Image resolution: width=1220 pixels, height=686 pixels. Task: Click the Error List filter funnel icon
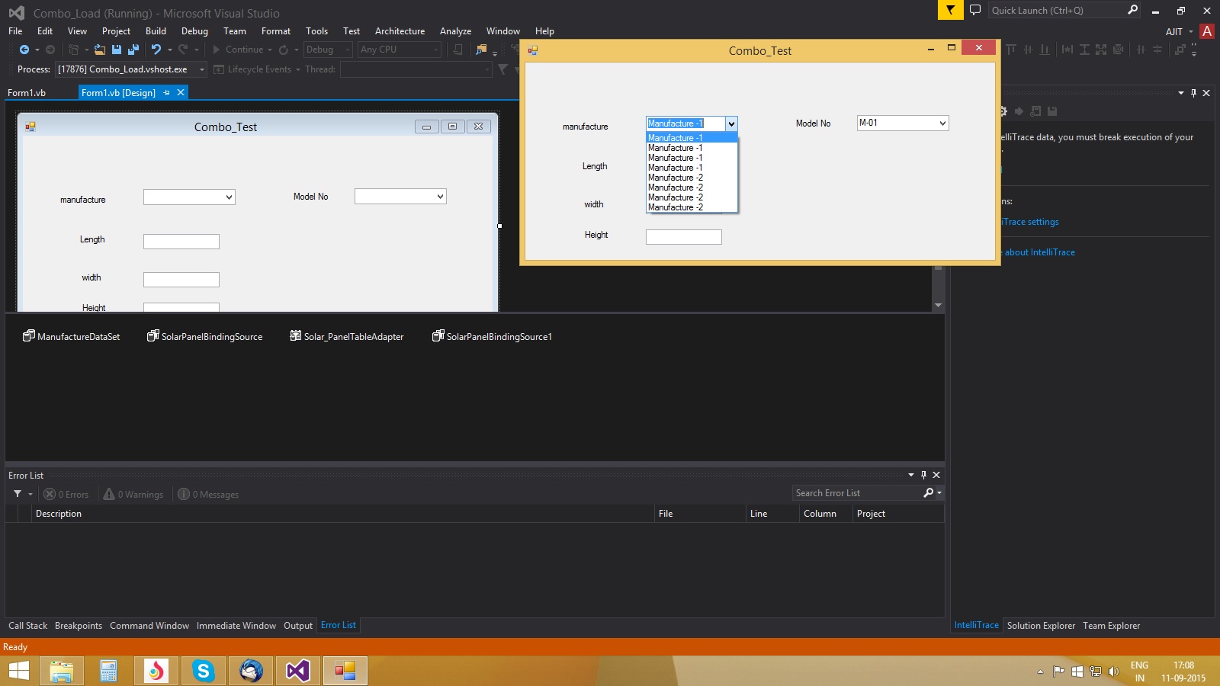[18, 494]
